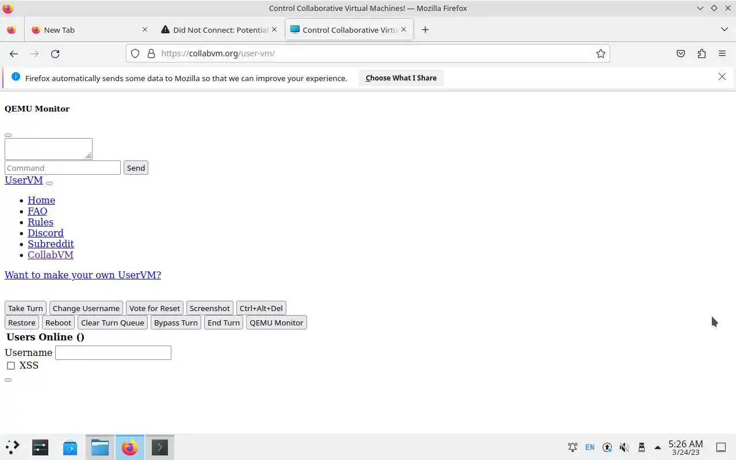Viewport: 736px width, 460px height.
Task: Open the UserVM link
Action: pyautogui.click(x=24, y=180)
